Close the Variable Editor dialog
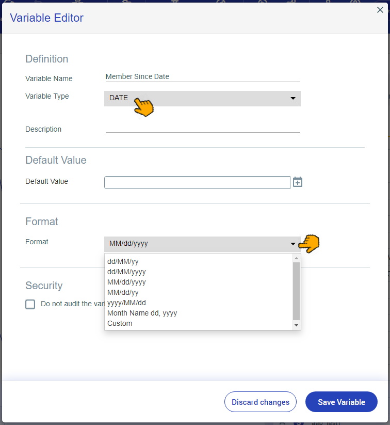The image size is (390, 425). [x=380, y=10]
